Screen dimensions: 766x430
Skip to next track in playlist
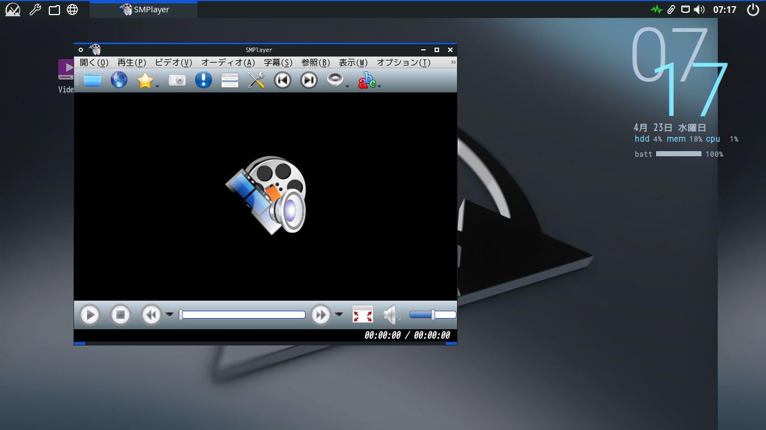point(309,80)
